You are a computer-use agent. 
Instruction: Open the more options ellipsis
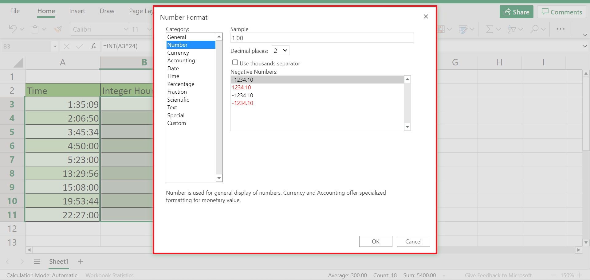click(x=560, y=29)
